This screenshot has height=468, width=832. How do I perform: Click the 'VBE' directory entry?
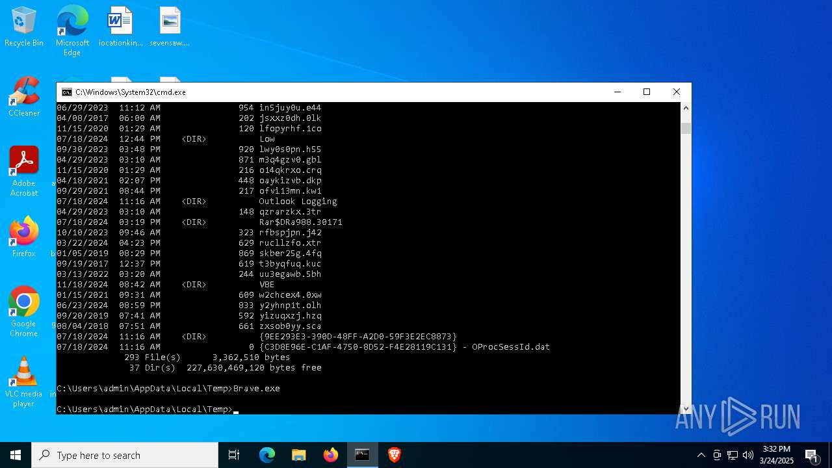(x=266, y=285)
